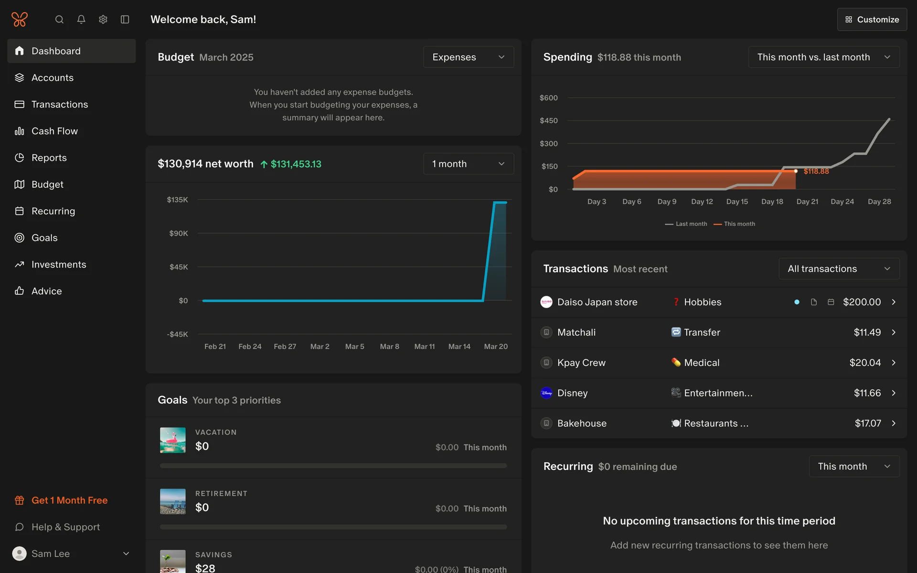Click the Retirement goal thumbnail image
Viewport: 917px width, 573px height.
coord(173,501)
